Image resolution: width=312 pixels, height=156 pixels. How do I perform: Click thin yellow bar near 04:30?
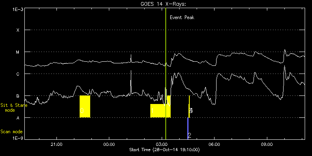[189, 107]
